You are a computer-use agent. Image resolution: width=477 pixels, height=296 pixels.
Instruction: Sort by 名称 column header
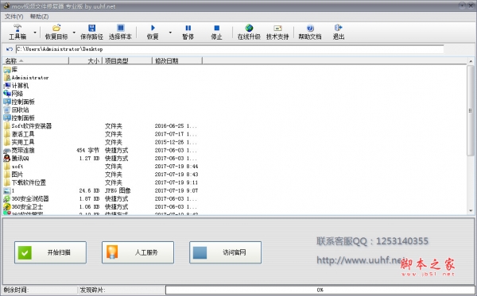pyautogui.click(x=36, y=61)
